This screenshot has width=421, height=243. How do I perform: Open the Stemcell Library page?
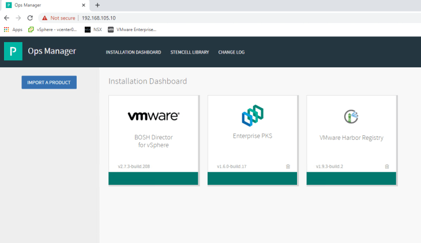[189, 52]
